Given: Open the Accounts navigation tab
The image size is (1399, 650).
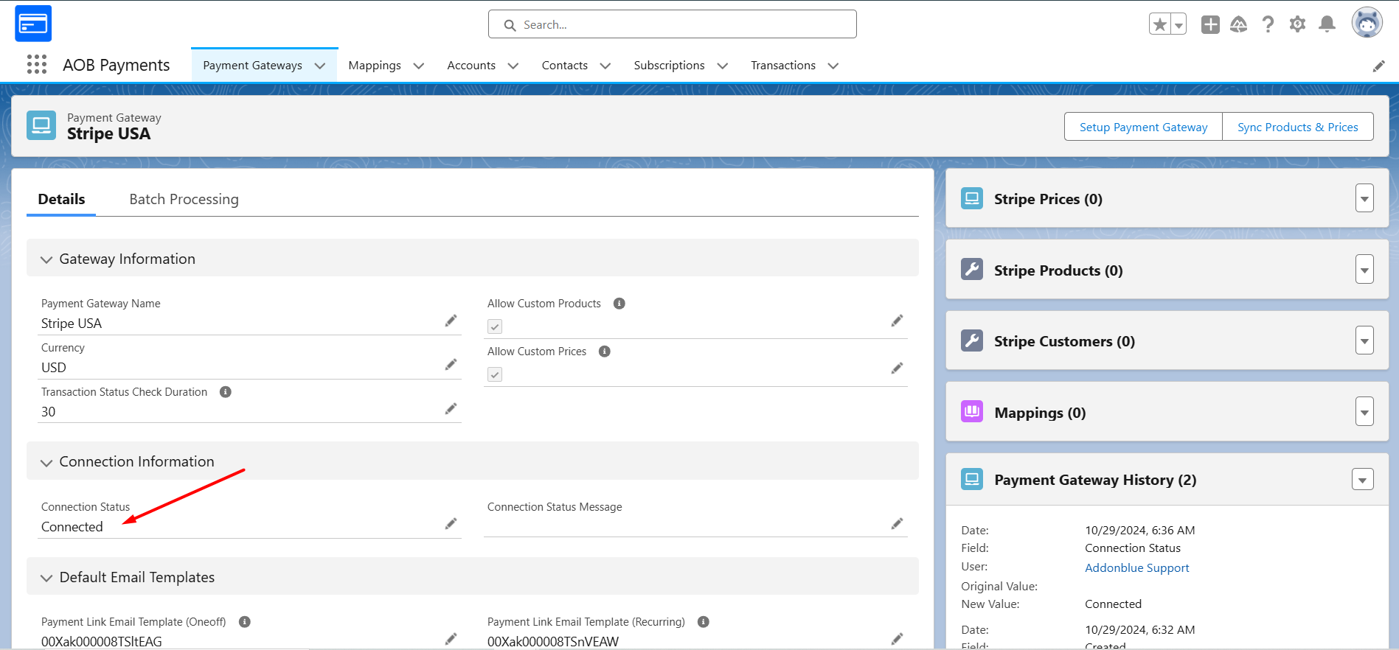Looking at the screenshot, I should pos(471,66).
